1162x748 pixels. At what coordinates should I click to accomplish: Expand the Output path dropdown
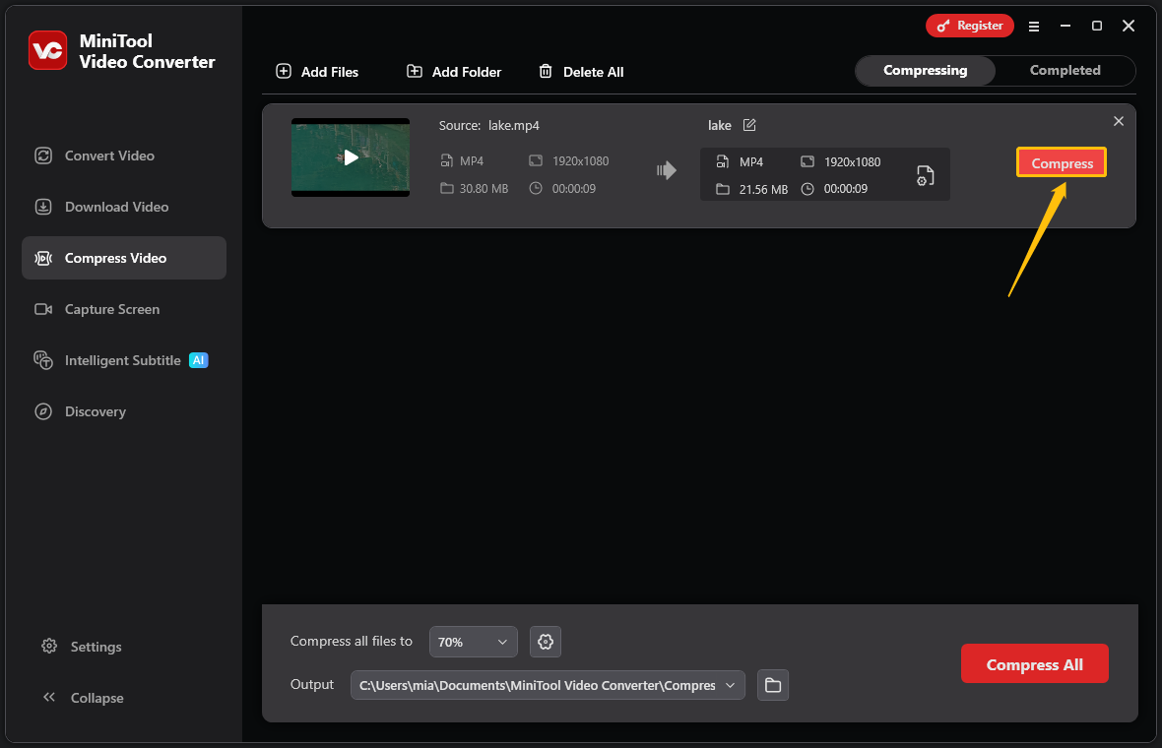tap(730, 685)
